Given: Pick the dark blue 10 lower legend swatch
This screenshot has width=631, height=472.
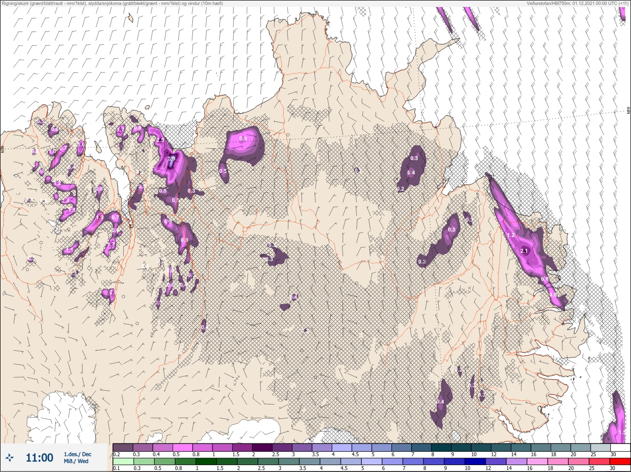Looking at the screenshot, I should click(475, 462).
